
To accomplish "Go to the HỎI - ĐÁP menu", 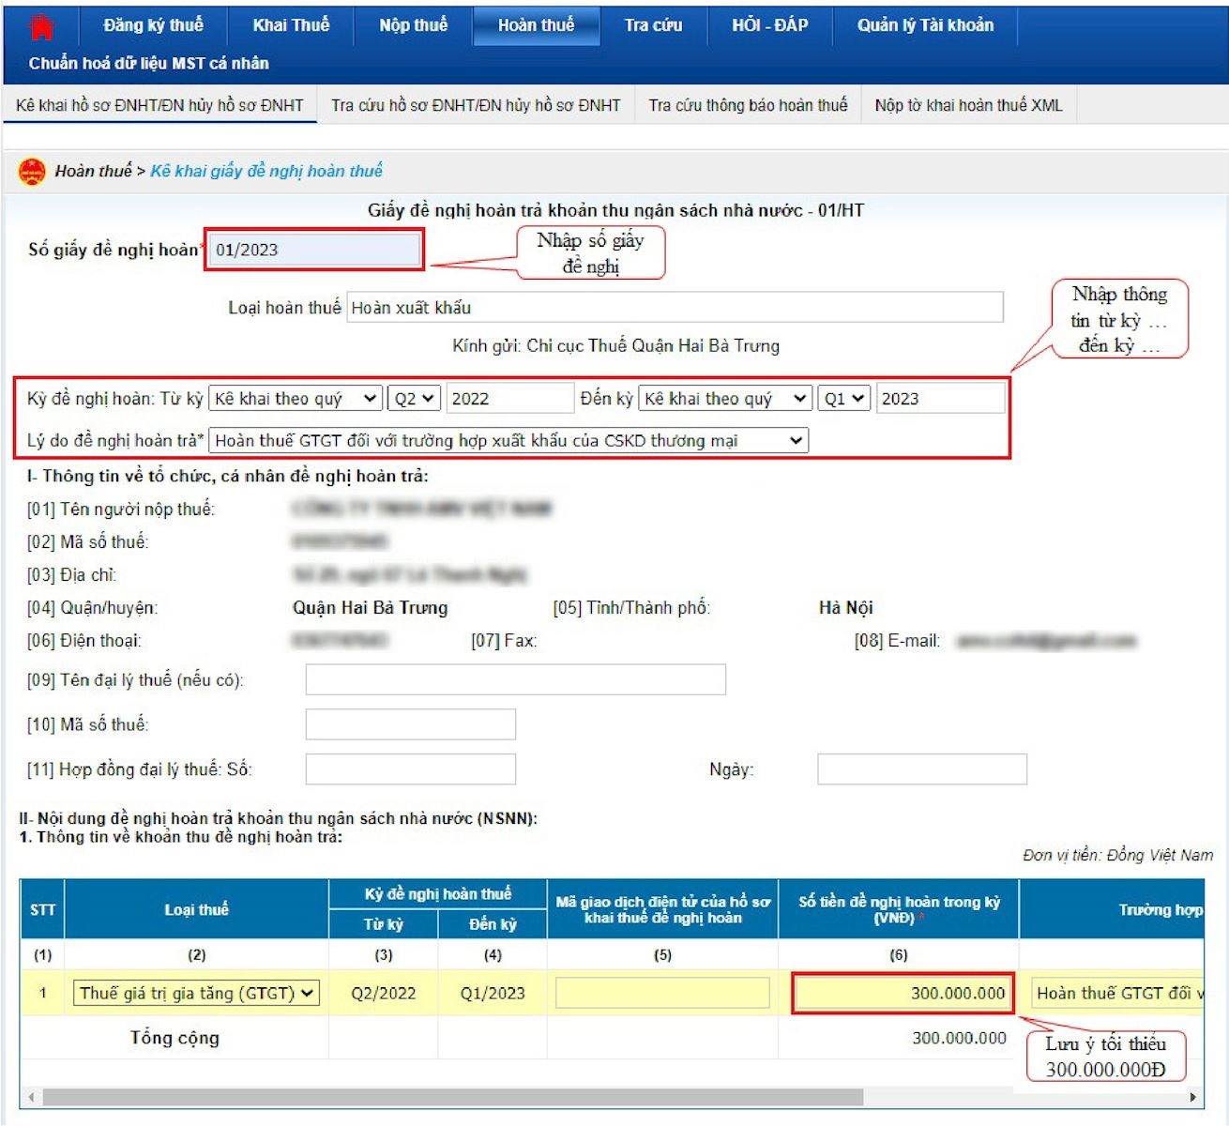I will pos(770,25).
